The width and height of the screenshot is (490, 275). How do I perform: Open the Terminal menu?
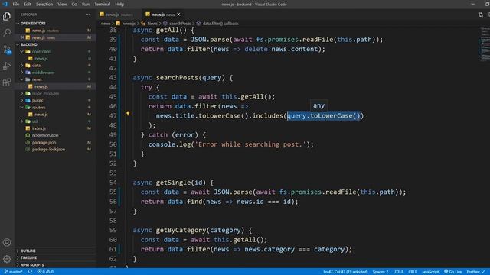[x=102, y=4]
